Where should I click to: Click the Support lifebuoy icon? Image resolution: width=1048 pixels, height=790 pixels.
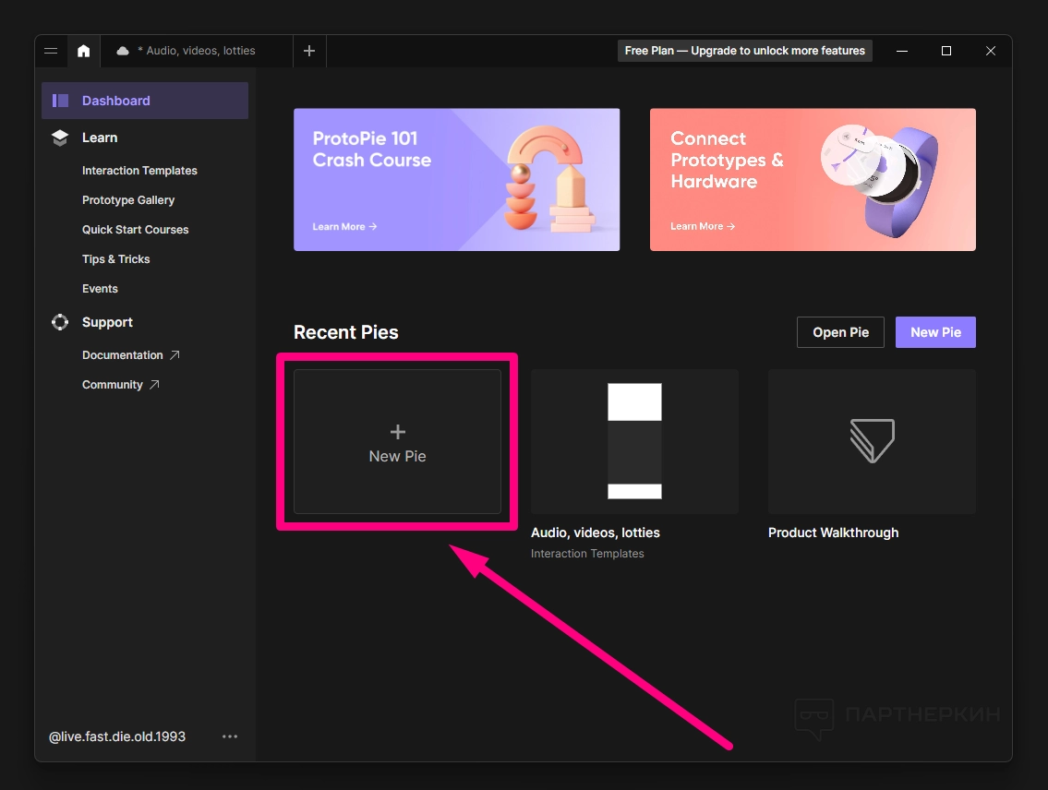click(x=60, y=322)
